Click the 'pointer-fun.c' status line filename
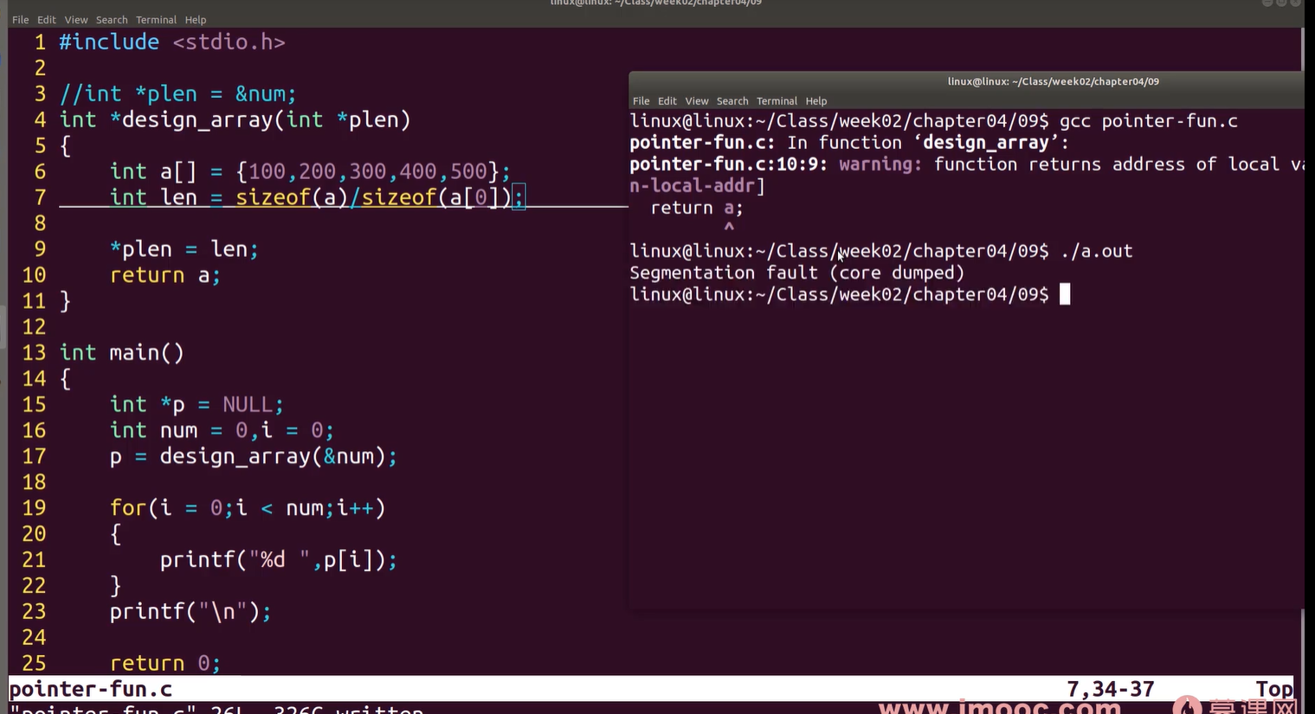Viewport: 1315px width, 714px height. (91, 689)
